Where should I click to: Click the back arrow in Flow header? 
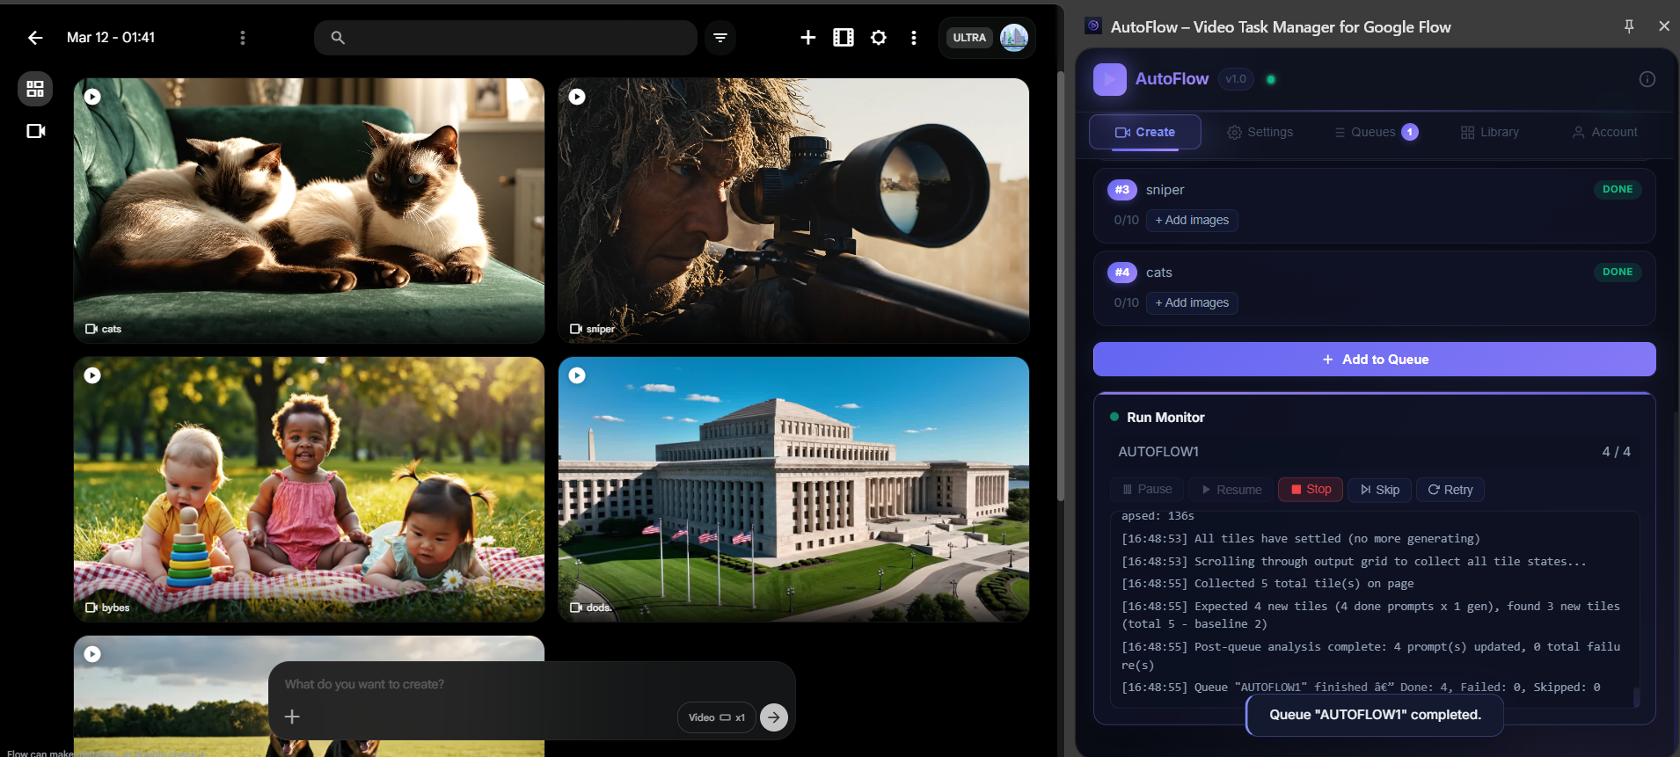pyautogui.click(x=35, y=38)
